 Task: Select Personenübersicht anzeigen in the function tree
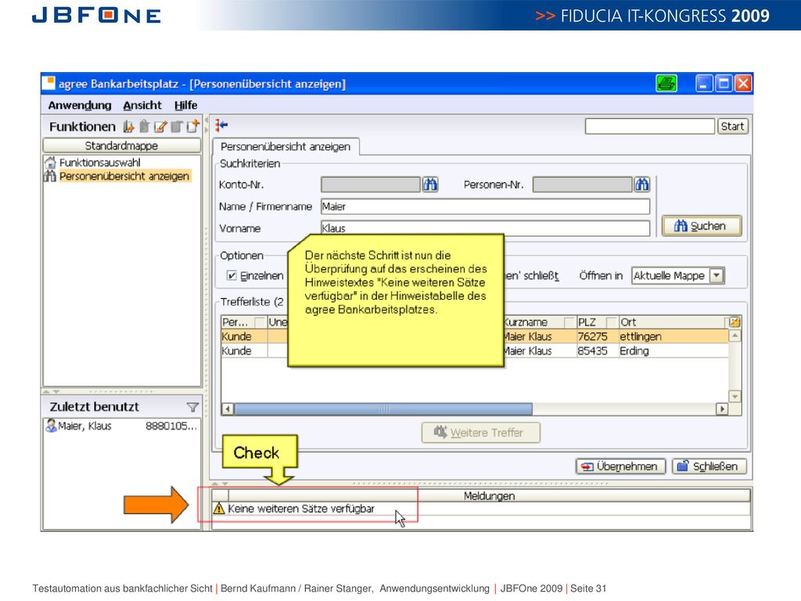pyautogui.click(x=124, y=176)
